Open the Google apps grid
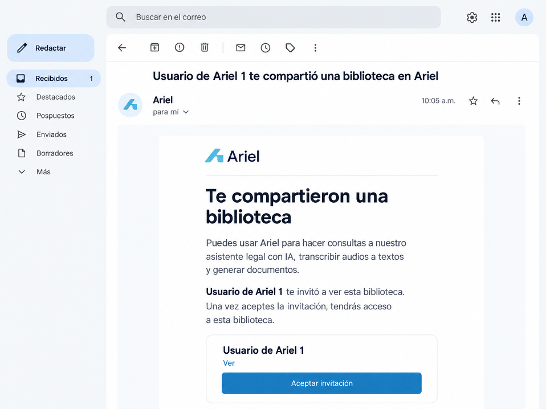546x409 pixels. 495,18
